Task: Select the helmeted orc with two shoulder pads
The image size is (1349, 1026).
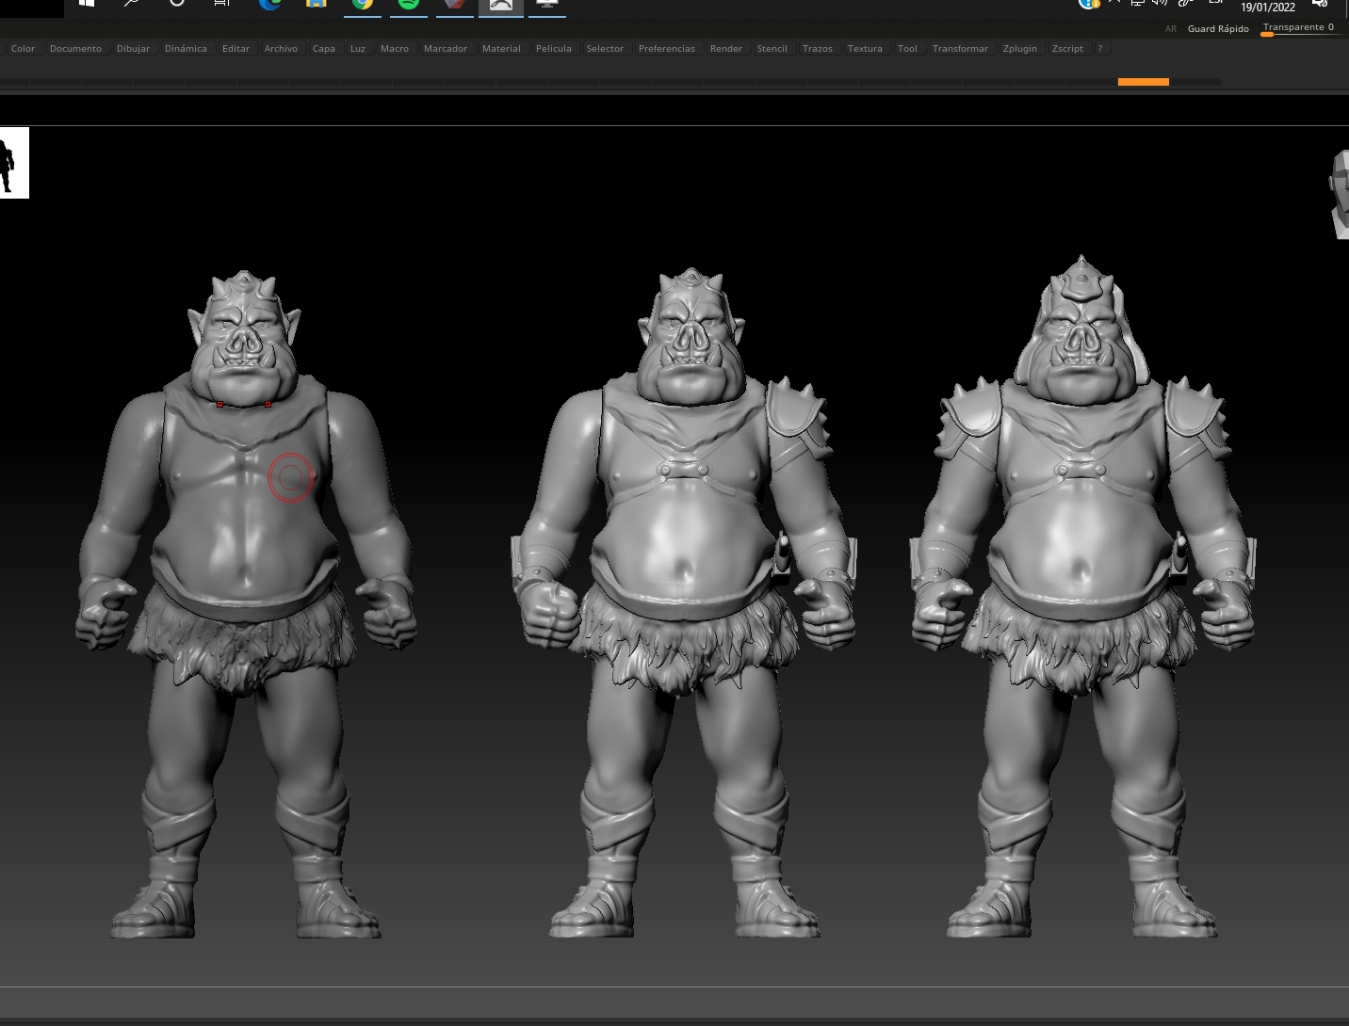Action: click(1082, 596)
